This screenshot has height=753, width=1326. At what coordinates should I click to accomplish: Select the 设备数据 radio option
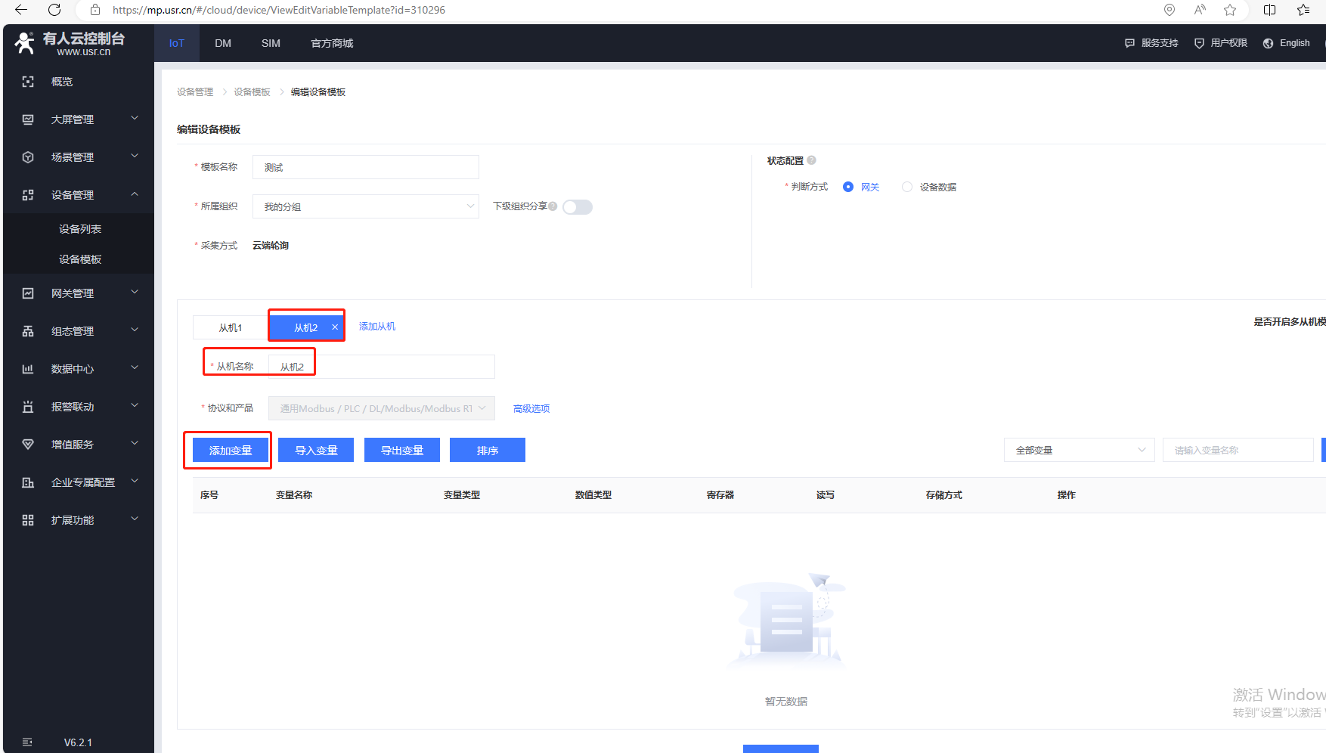coord(907,187)
